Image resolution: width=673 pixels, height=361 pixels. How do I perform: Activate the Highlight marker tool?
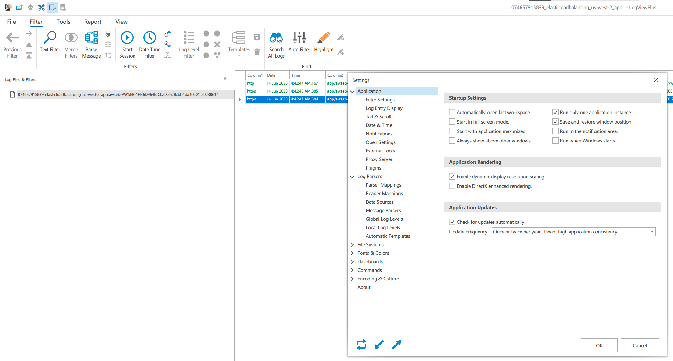point(324,38)
